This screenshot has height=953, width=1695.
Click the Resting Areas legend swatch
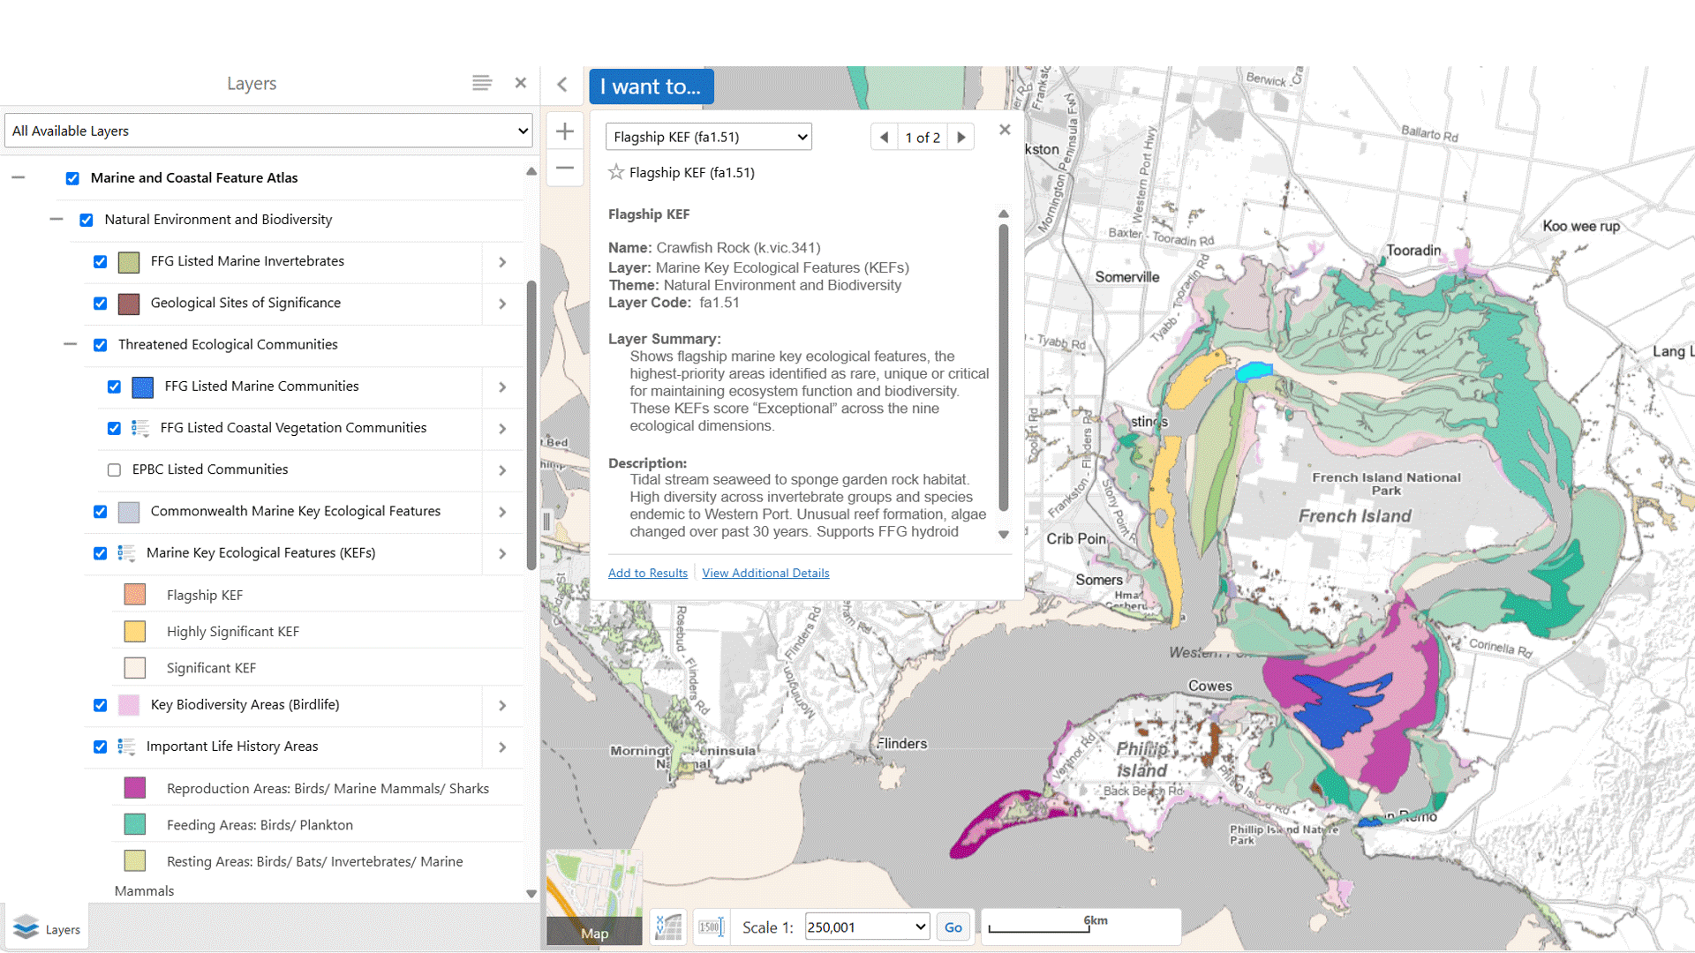135,860
